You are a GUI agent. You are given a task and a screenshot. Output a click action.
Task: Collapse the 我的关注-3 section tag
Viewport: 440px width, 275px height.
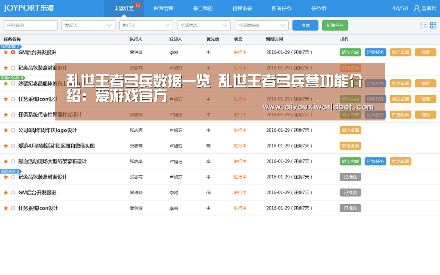(11, 171)
